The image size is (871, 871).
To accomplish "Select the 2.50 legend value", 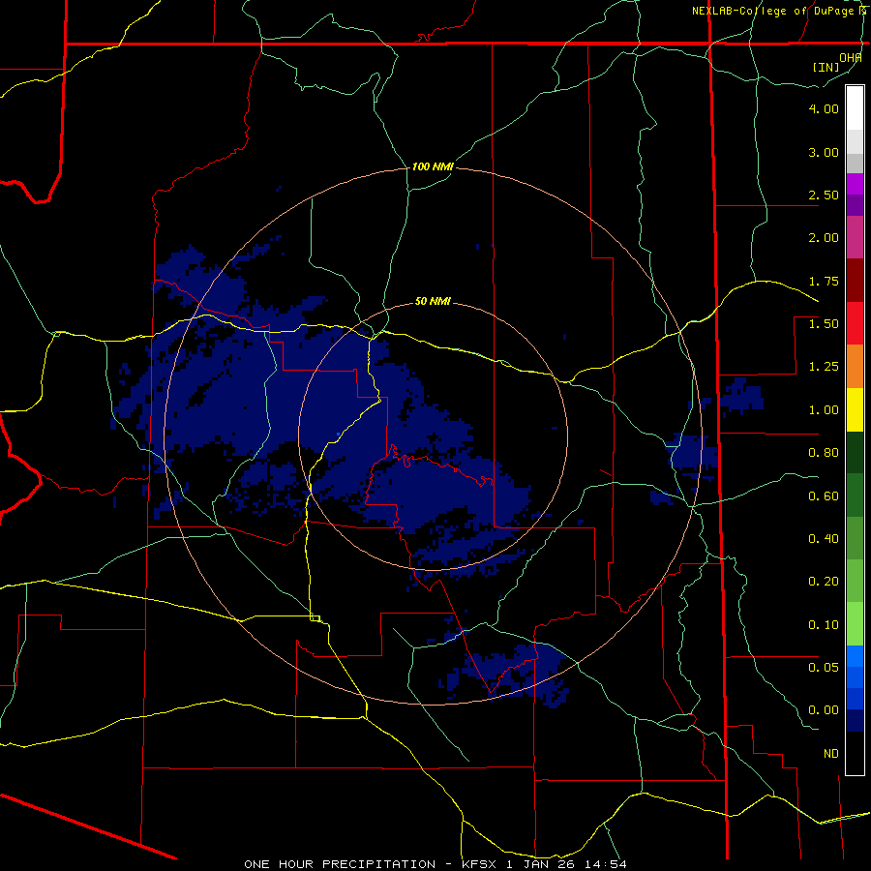I will pyautogui.click(x=824, y=195).
